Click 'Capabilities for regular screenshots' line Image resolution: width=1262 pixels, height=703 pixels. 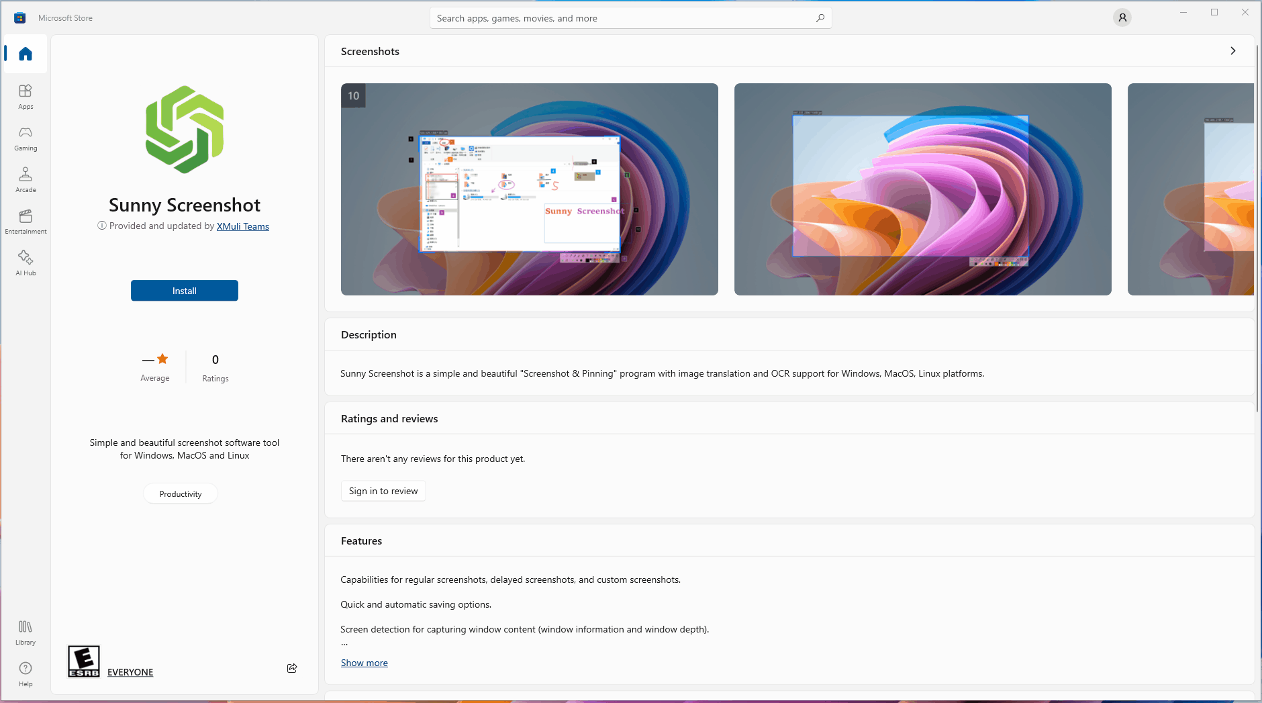tap(510, 579)
